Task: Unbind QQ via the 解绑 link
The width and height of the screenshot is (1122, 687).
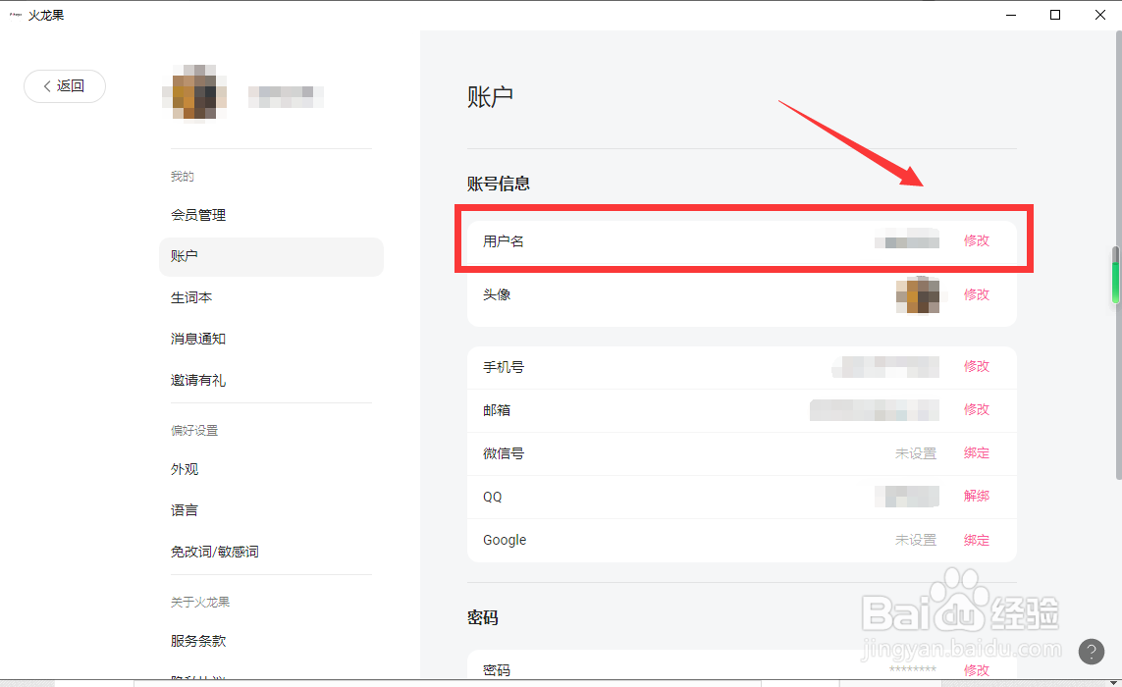Action: click(977, 496)
